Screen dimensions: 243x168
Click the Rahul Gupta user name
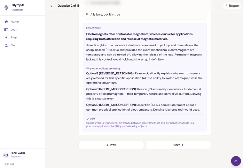pyautogui.click(x=18, y=153)
